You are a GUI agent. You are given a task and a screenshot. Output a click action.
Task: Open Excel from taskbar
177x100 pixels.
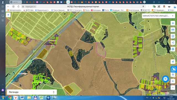click(x=41, y=98)
